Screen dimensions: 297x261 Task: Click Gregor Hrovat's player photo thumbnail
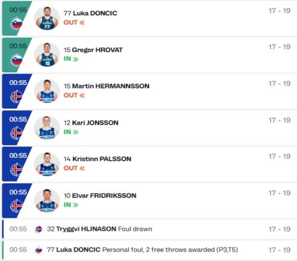[x=47, y=55]
